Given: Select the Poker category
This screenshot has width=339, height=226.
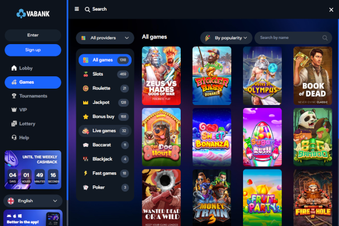Looking at the screenshot, I should pos(105,188).
